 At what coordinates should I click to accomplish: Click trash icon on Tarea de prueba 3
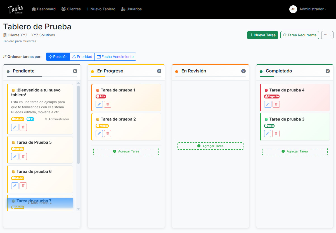276,133
